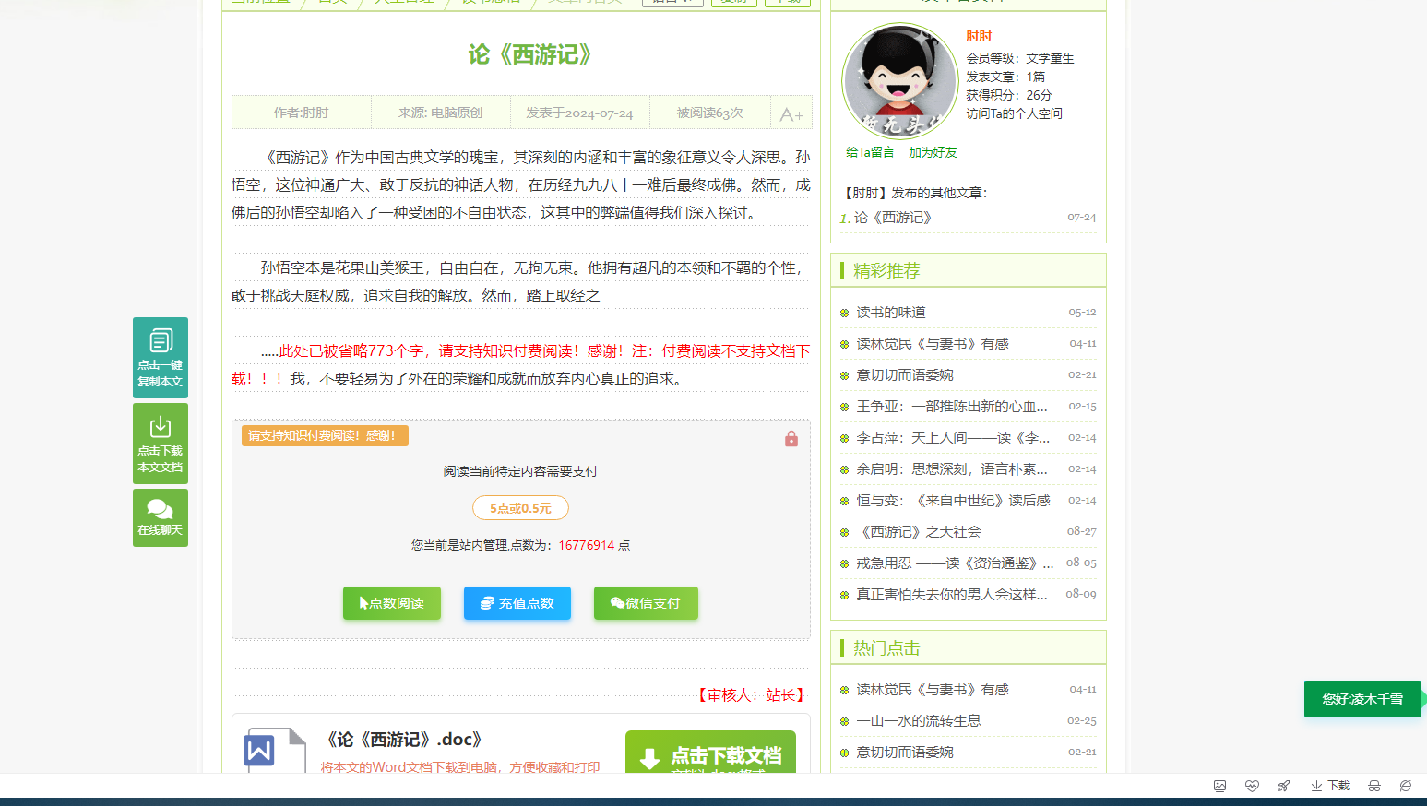
Task: Click the 精彩推荐 section heading
Action: [x=886, y=270]
